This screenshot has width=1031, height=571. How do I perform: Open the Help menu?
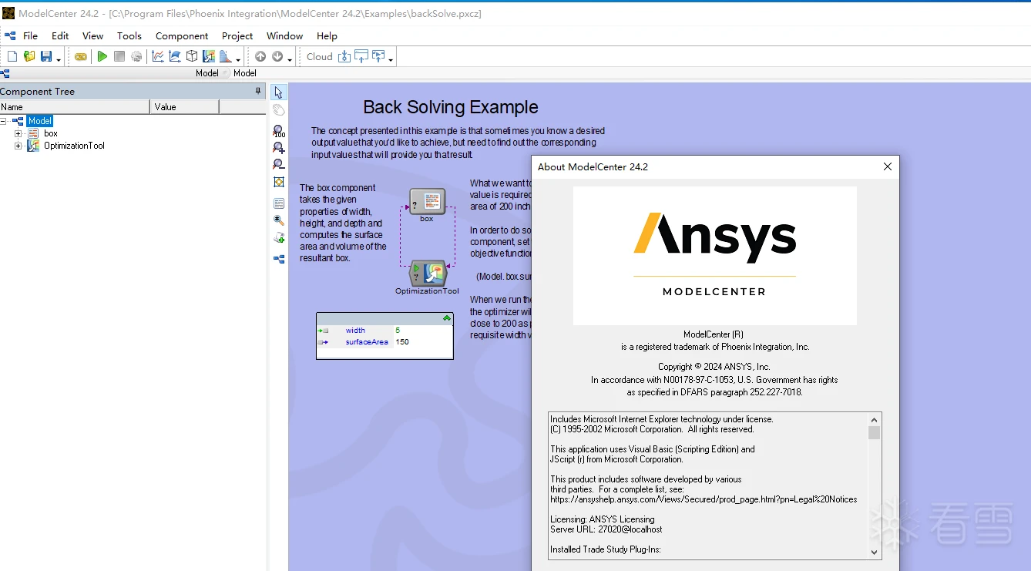(327, 35)
